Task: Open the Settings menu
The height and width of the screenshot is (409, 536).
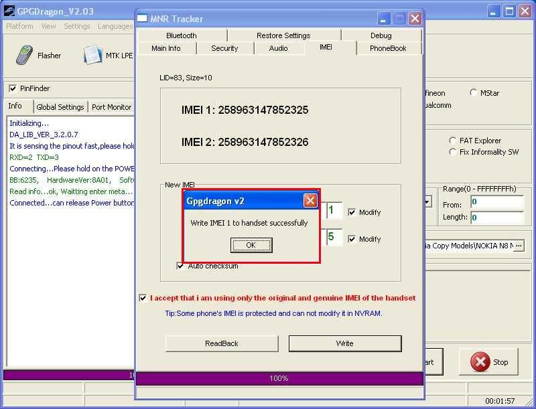Action: [x=77, y=26]
